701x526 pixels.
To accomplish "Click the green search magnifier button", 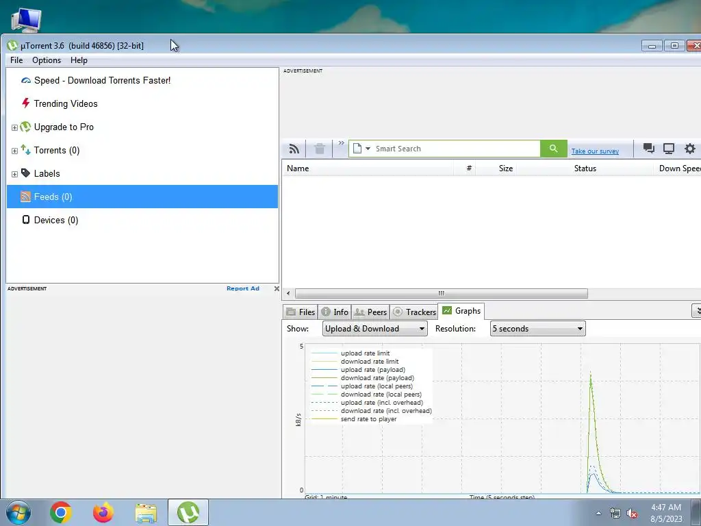I will pos(553,149).
